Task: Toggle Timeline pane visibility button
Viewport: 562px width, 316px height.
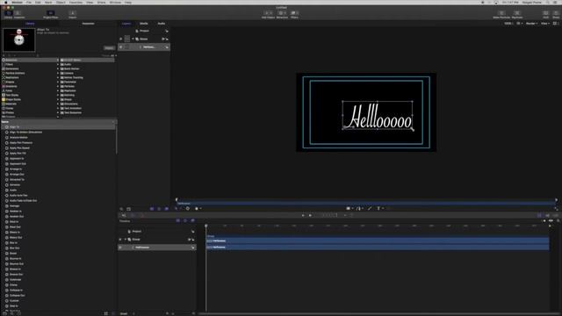Action: coord(539,215)
